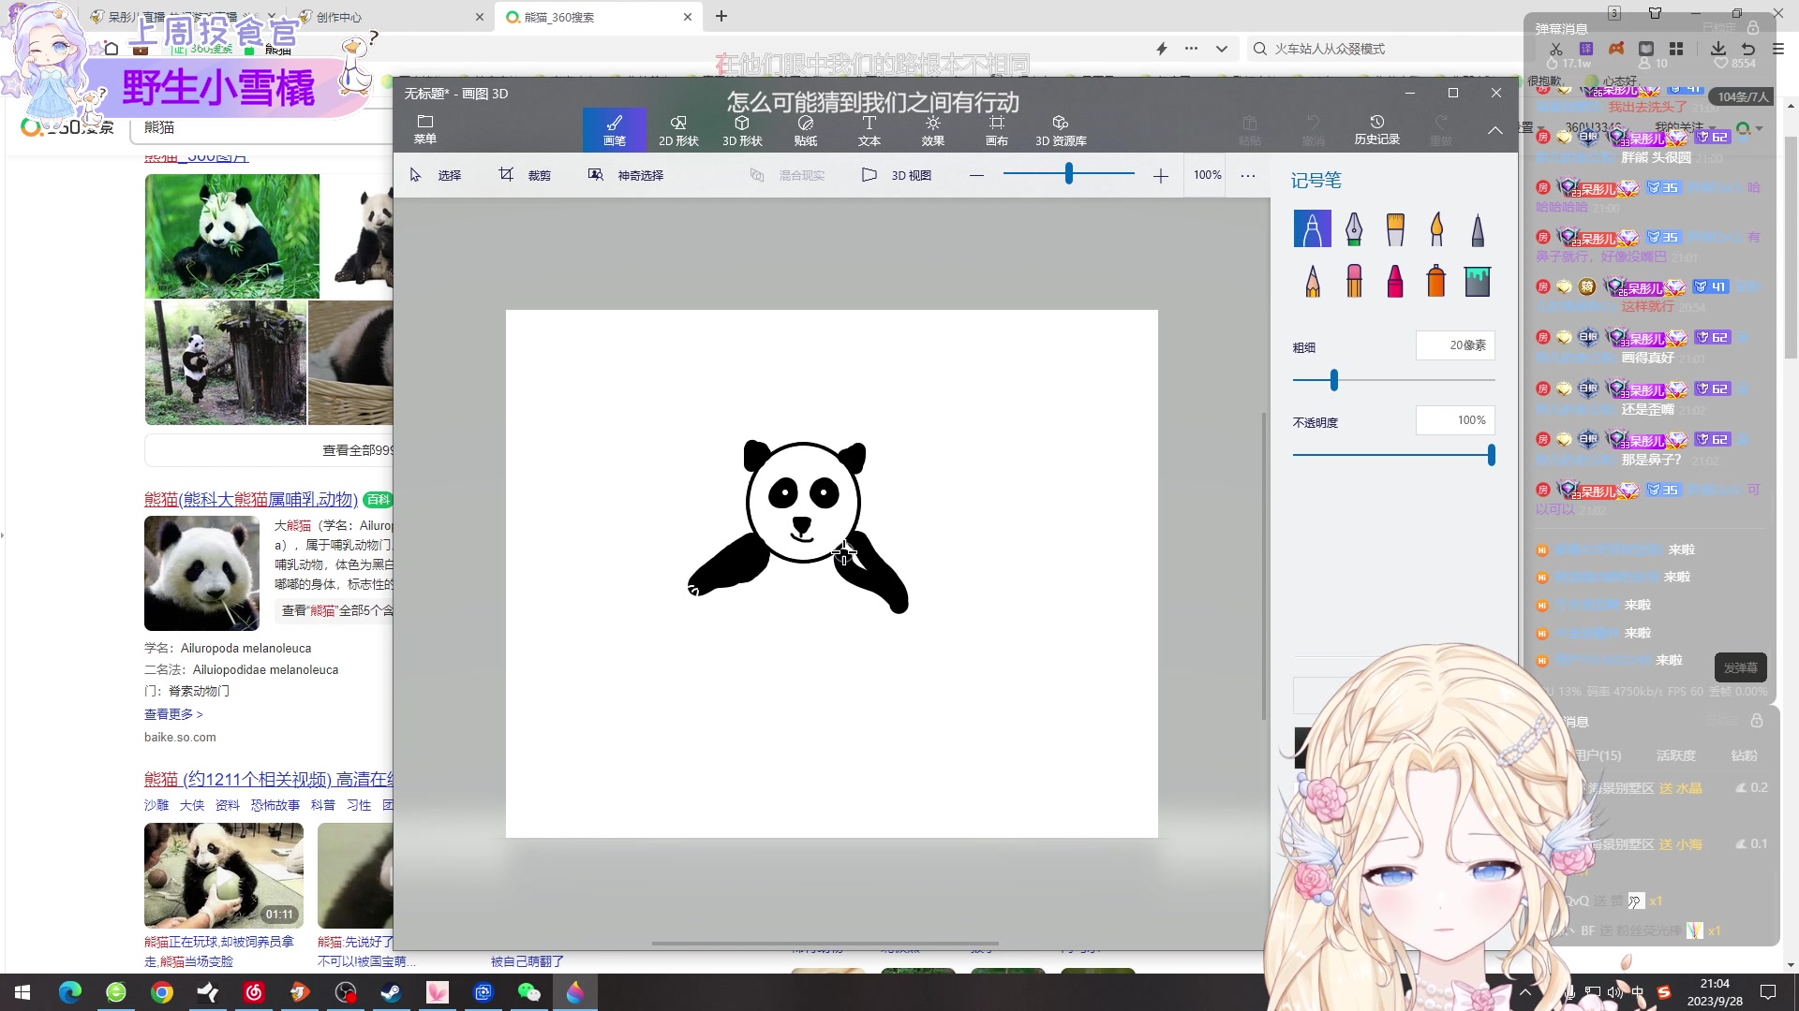Click the panda video thumbnail 01:11

click(224, 875)
